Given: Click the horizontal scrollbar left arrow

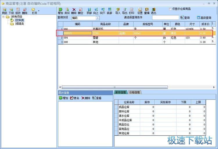Looking at the screenshot, I should pyautogui.click(x=60, y=87).
